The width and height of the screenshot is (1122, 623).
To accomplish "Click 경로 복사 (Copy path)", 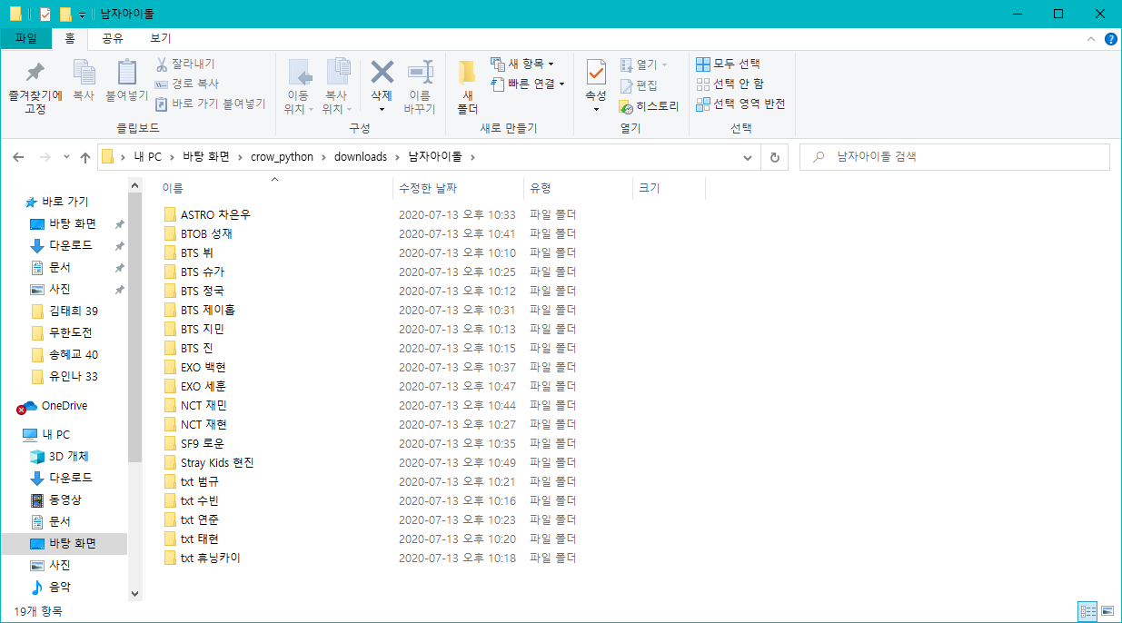I will (186, 84).
